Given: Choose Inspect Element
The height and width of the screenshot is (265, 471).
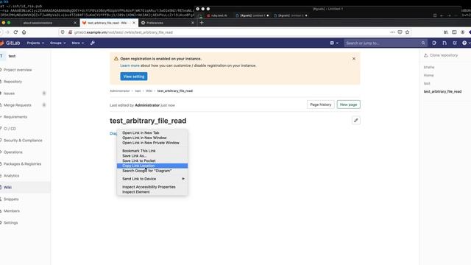Looking at the screenshot, I should tap(152, 191).
